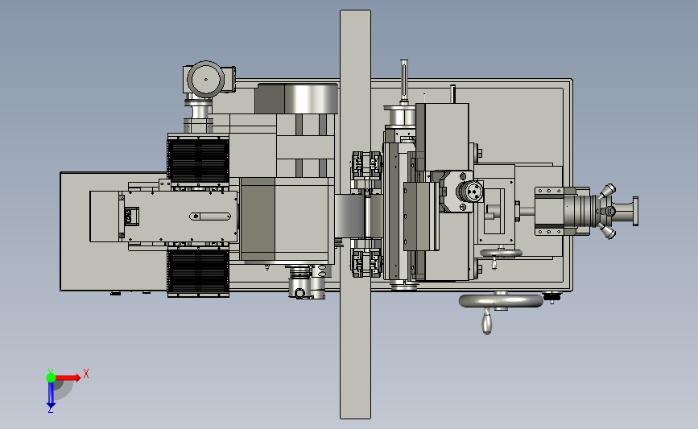
Task: Select the round motor cap at top left
Action: point(205,79)
